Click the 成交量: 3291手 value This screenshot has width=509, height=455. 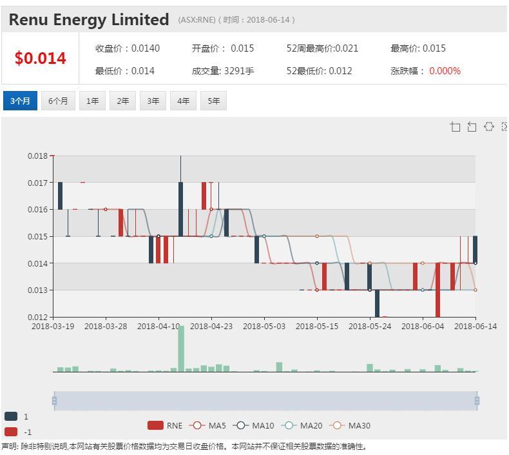click(x=223, y=71)
